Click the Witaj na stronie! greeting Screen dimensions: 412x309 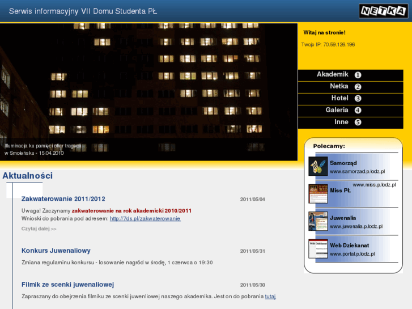coord(324,33)
